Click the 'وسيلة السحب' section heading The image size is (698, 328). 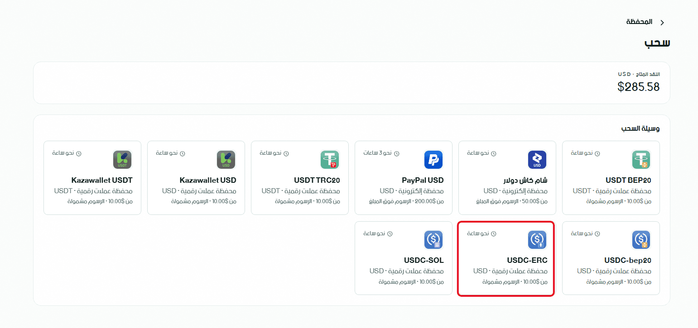tap(640, 128)
